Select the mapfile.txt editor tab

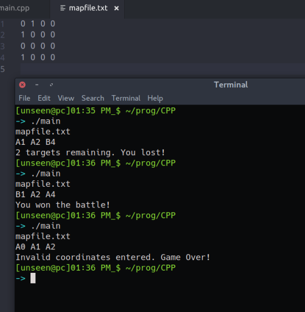88,8
